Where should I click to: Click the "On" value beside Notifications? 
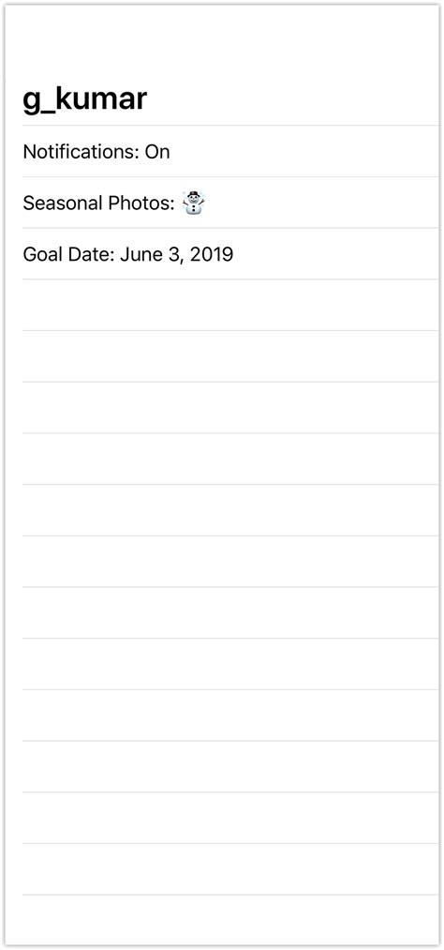tap(157, 152)
